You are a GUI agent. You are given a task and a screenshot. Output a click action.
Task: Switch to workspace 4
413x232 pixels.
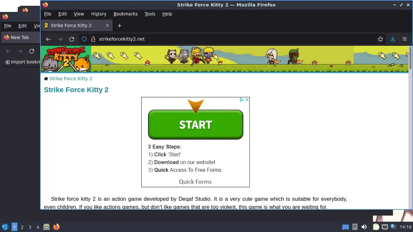(x=37, y=227)
